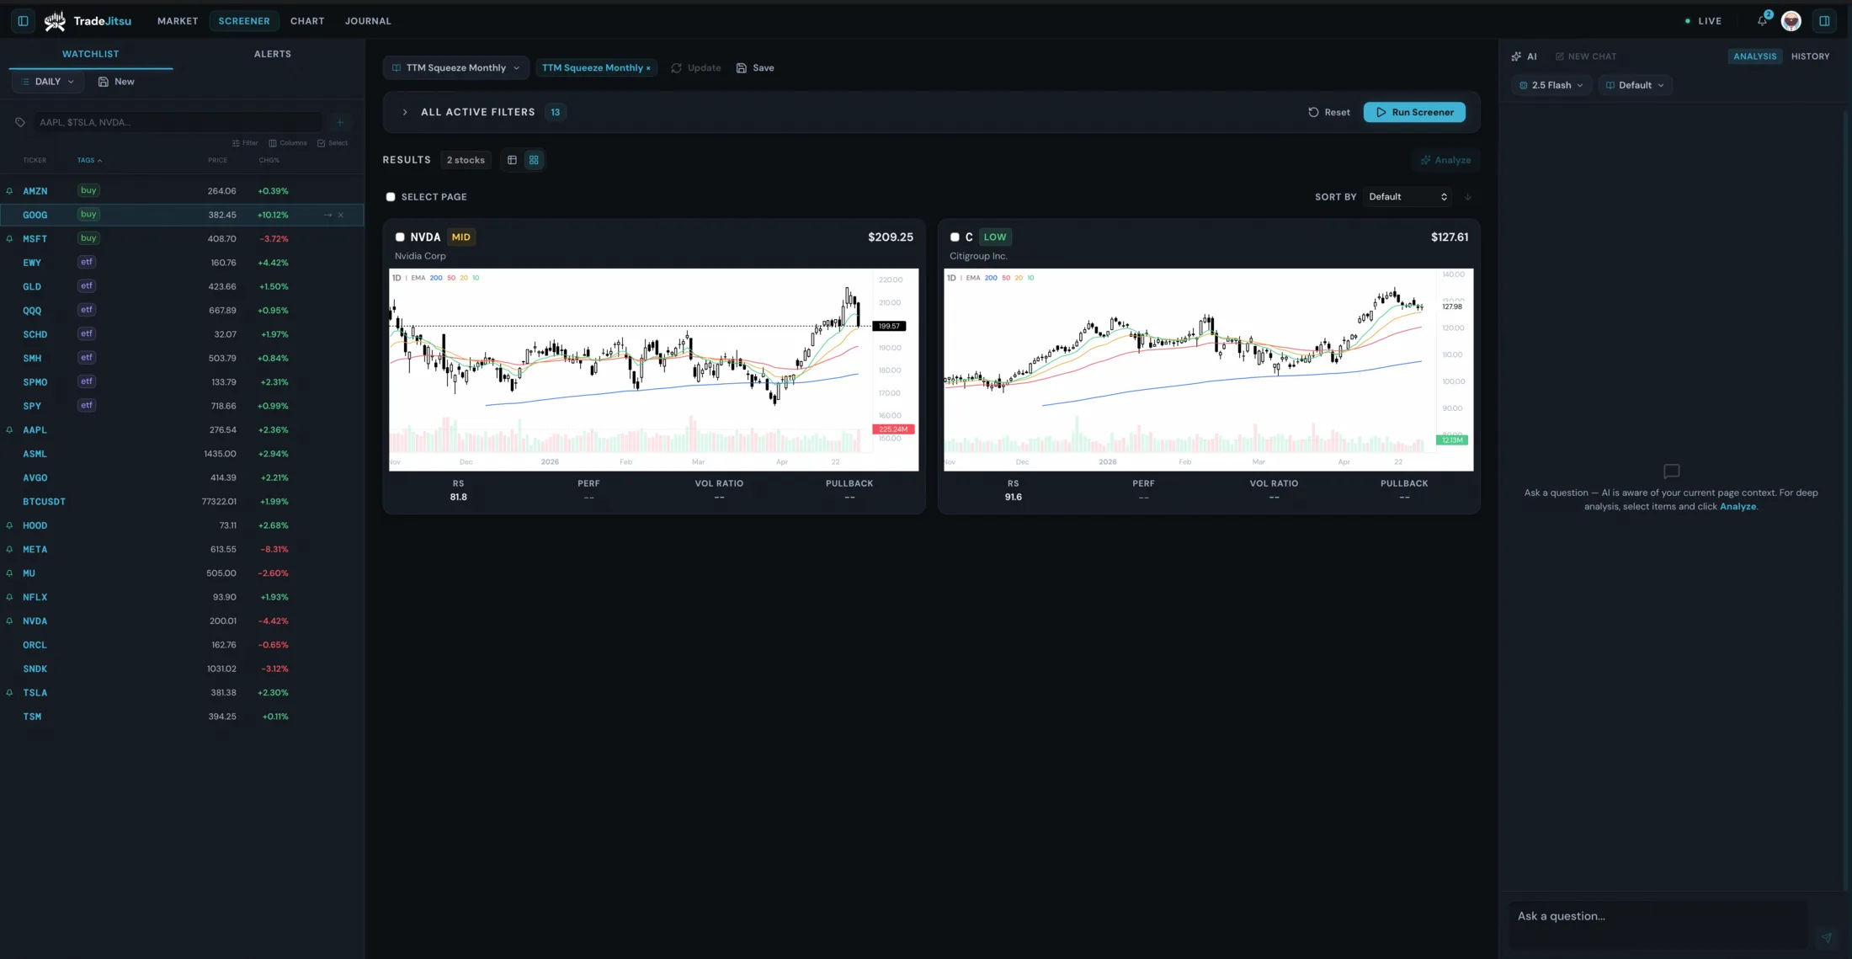Click the Update refresh button
The width and height of the screenshot is (1852, 959).
pyautogui.click(x=696, y=68)
